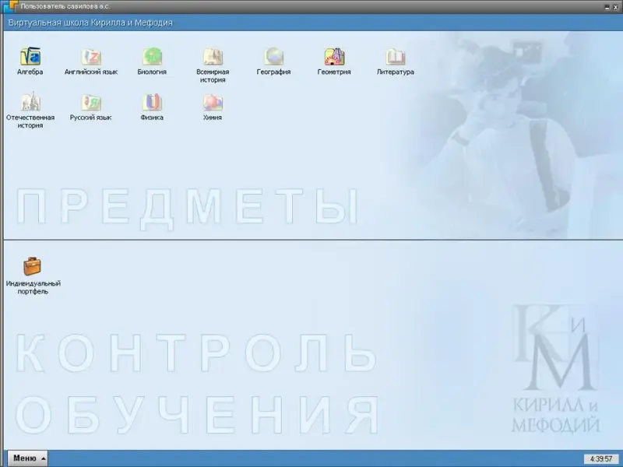The image size is (623, 467).
Task: Click the Виртуальная школа Кирилла и Мефодия header
Action: 90,23
